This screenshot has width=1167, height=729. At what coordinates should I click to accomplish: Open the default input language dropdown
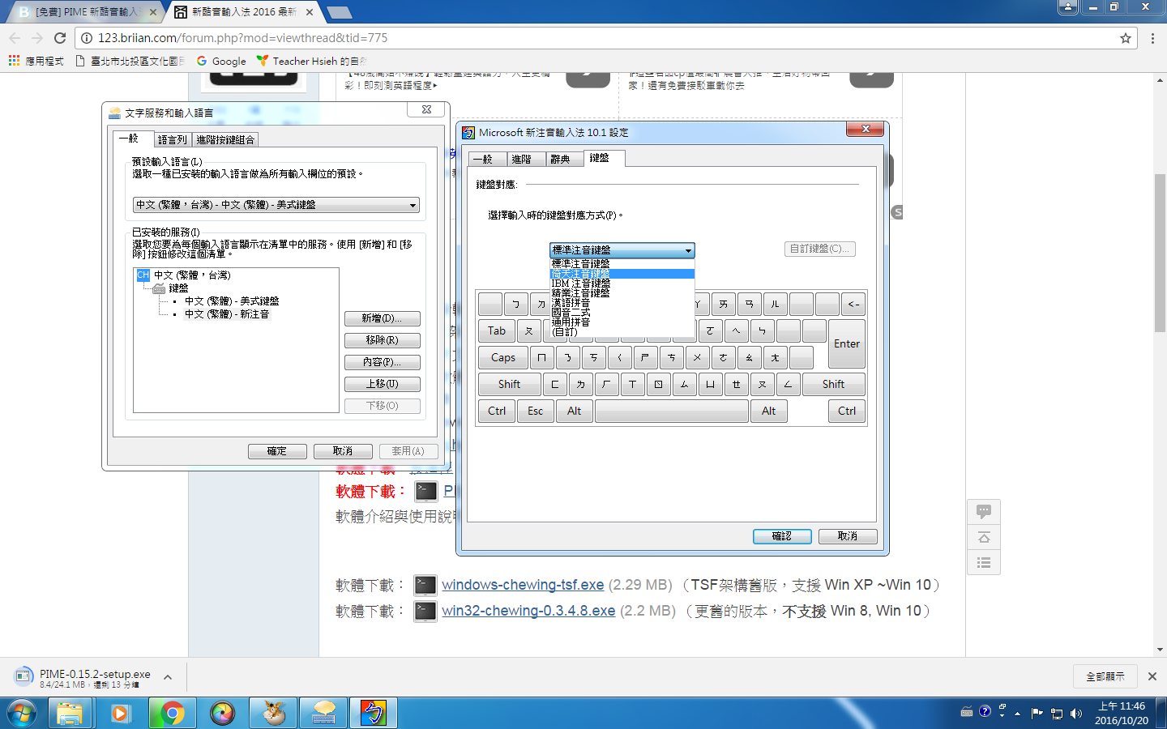pos(276,205)
